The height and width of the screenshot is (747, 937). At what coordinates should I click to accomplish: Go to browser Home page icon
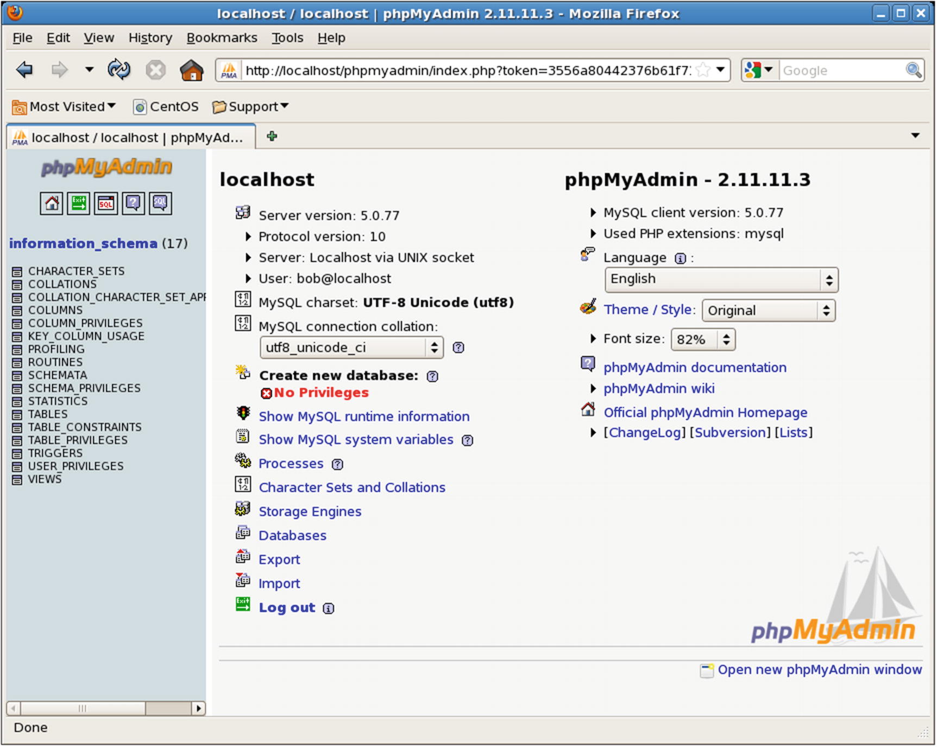coord(192,70)
